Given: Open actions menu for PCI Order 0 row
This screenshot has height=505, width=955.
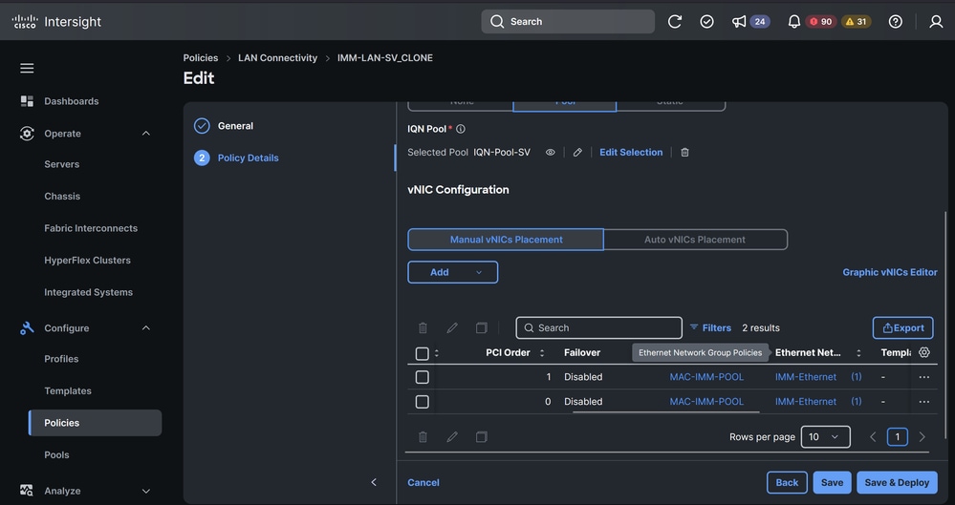Looking at the screenshot, I should 924,402.
